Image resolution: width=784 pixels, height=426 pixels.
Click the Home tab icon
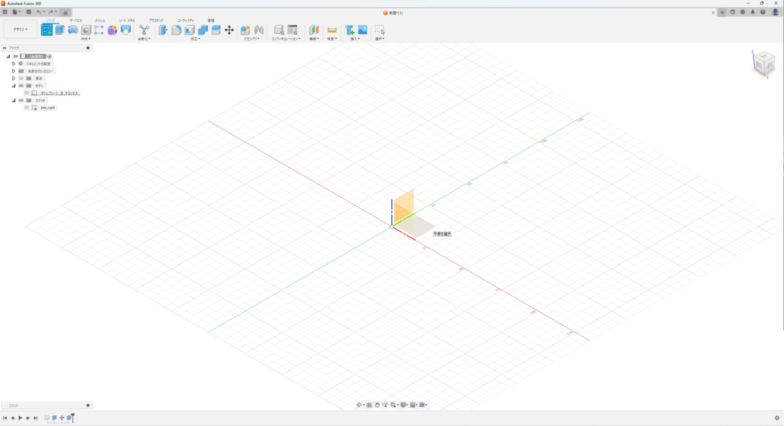point(65,12)
